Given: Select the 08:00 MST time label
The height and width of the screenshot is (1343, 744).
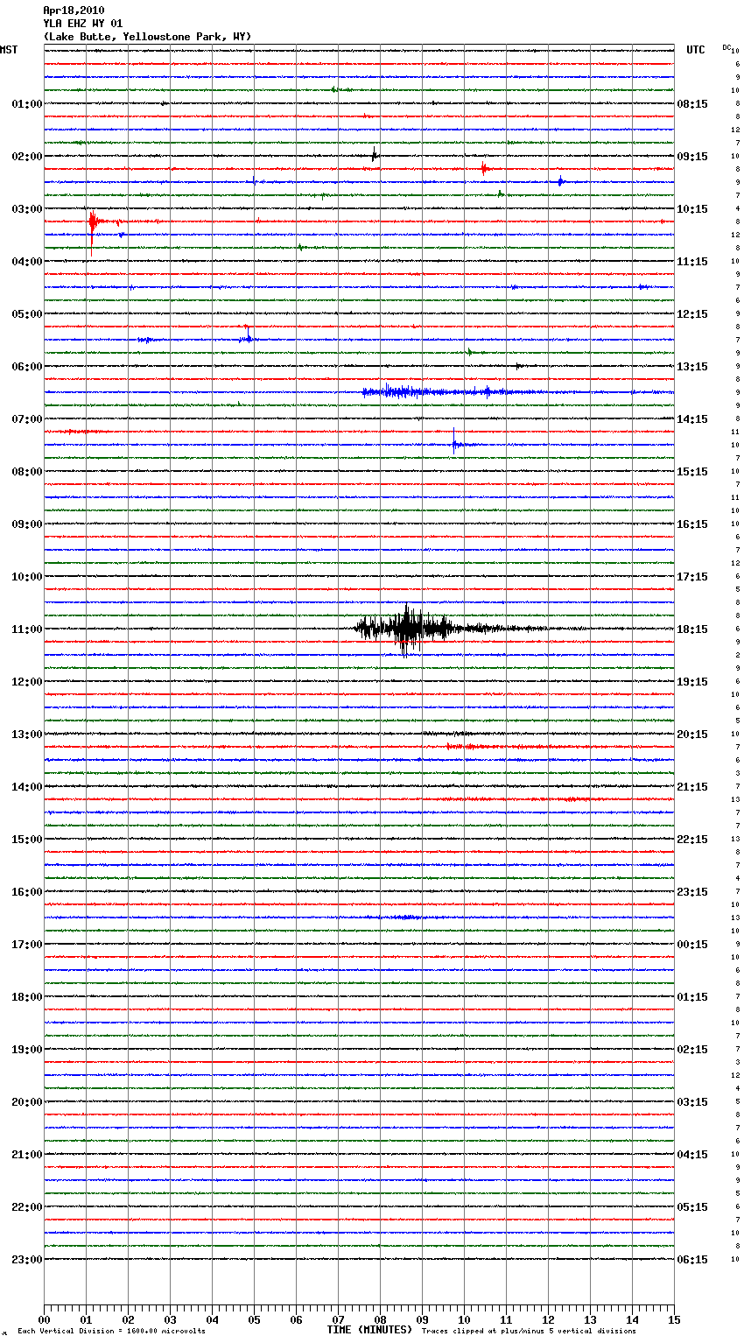Looking at the screenshot, I should tap(27, 472).
